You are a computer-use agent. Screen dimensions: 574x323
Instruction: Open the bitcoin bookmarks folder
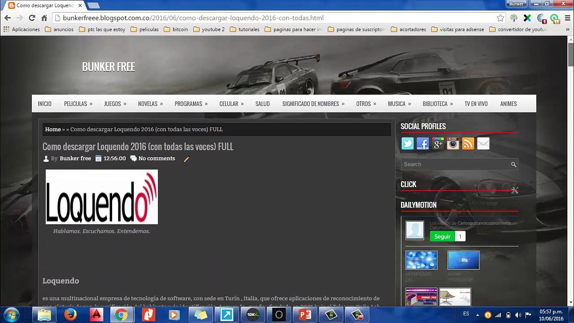(176, 30)
